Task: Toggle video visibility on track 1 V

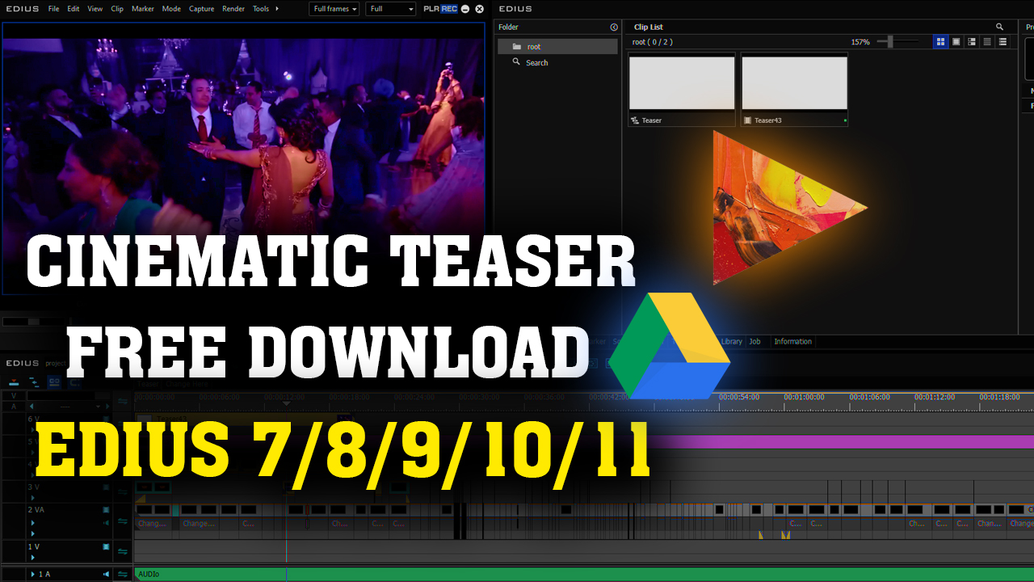Action: tap(106, 547)
